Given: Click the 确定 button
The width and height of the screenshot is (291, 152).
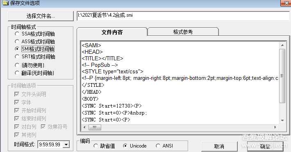Looking at the screenshot, I should coord(265,146).
